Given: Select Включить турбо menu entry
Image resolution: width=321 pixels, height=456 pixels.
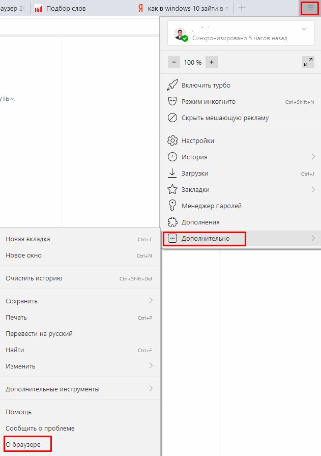Looking at the screenshot, I should 241,85.
